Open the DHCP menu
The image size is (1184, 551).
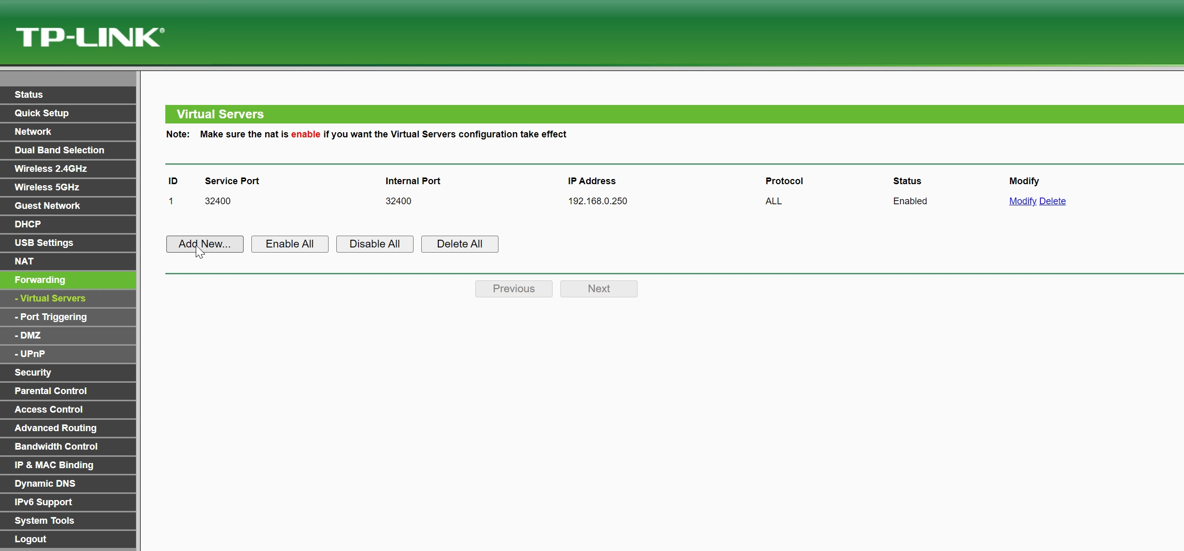click(68, 224)
